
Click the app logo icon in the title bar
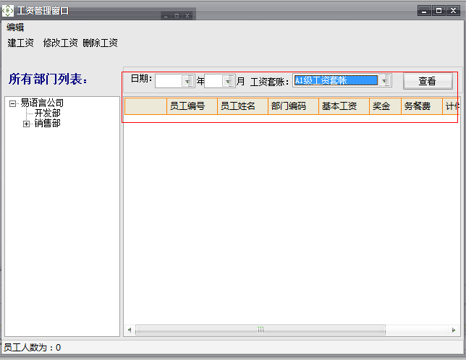pos(8,11)
